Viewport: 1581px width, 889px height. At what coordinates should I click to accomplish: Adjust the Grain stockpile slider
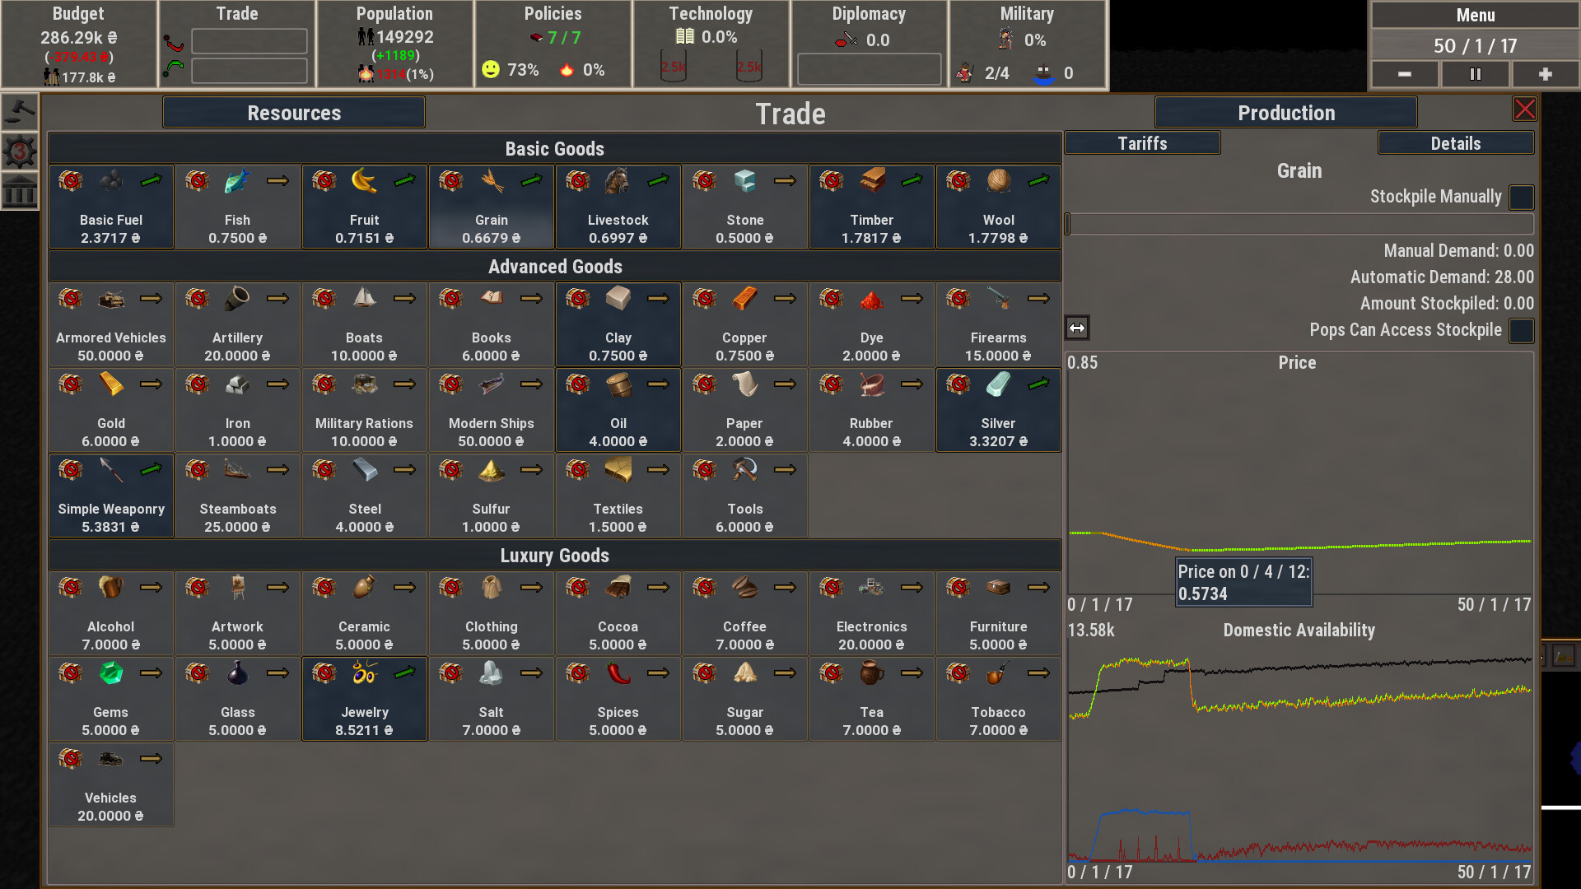click(1069, 224)
